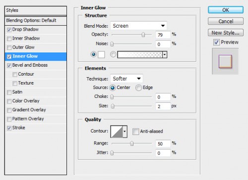Click the Size value field
The image size is (248, 180).
click(x=163, y=106)
